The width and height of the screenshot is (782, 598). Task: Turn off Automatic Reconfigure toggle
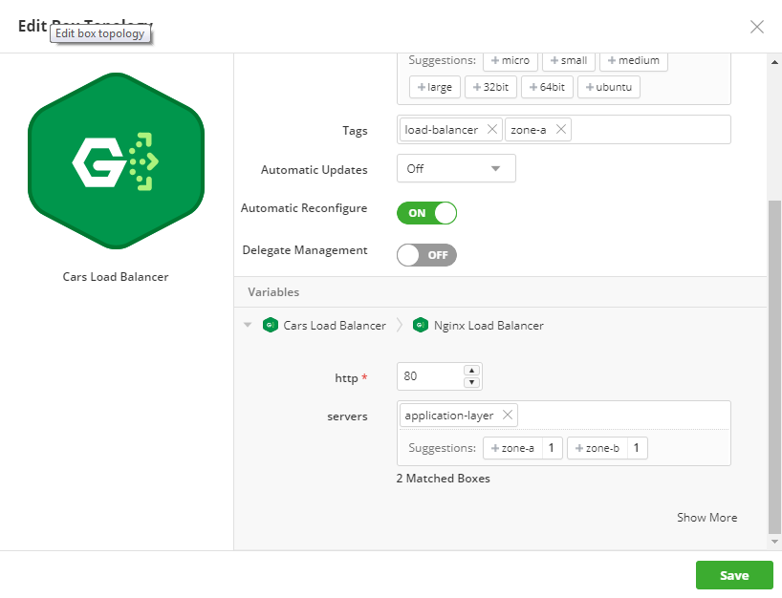coord(426,213)
